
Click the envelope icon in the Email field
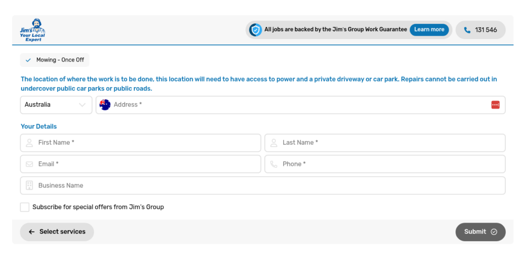point(30,164)
